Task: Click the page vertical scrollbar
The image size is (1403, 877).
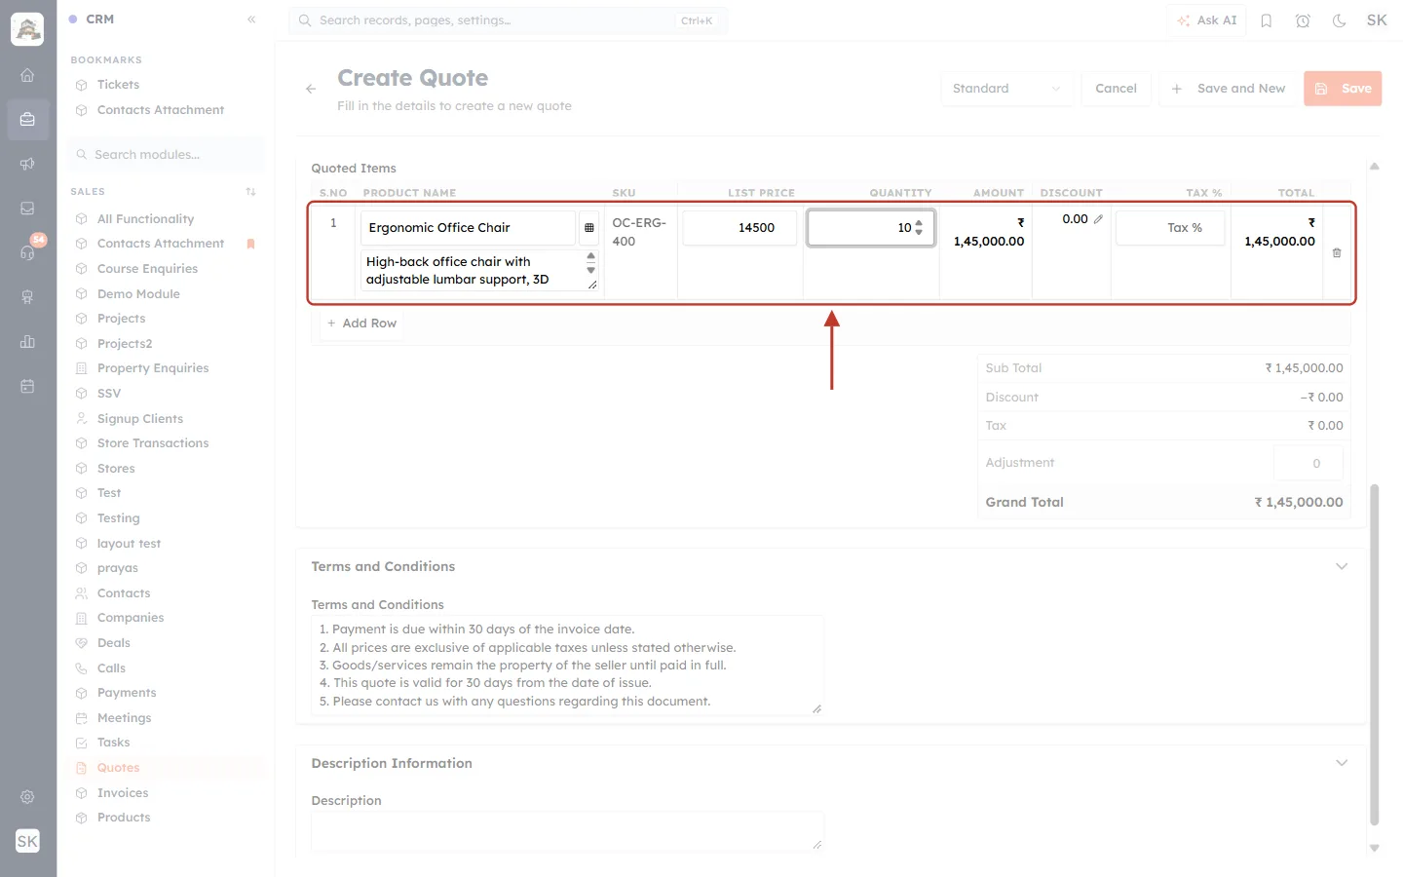Action: [1375, 655]
